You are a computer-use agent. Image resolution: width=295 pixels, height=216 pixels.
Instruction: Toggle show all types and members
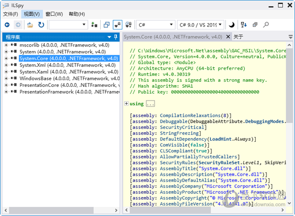(128, 25)
